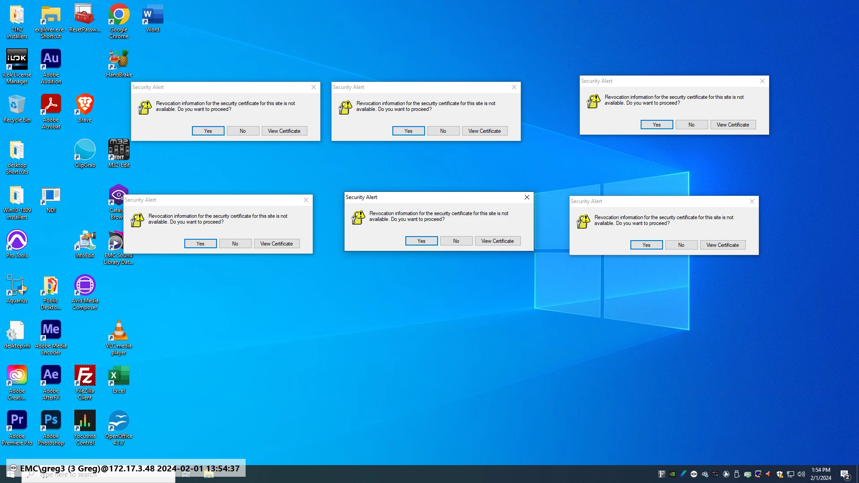Close the active Security Alert dialog
Screen dimensions: 859x483
[527, 197]
